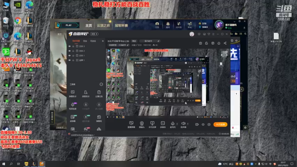
Task: Switch to the 主页 tab in League client
Action: 88,25
